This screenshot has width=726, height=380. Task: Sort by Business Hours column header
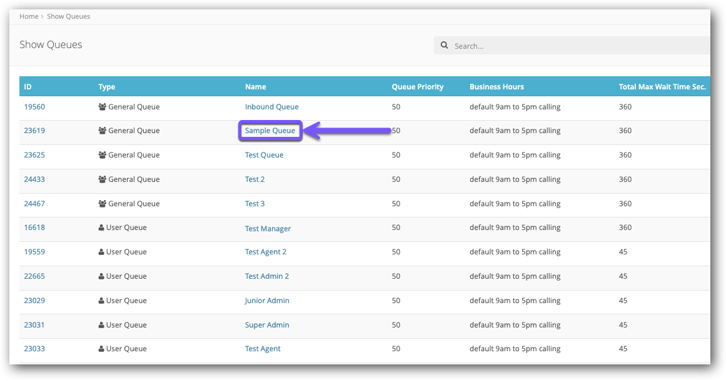click(497, 87)
